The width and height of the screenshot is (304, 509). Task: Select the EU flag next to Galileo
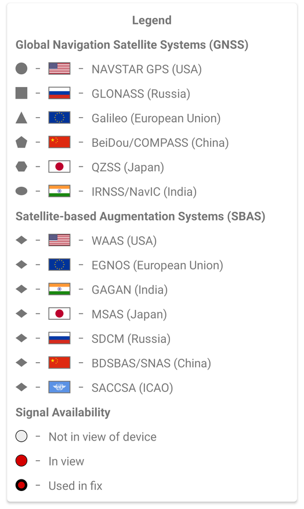59,117
